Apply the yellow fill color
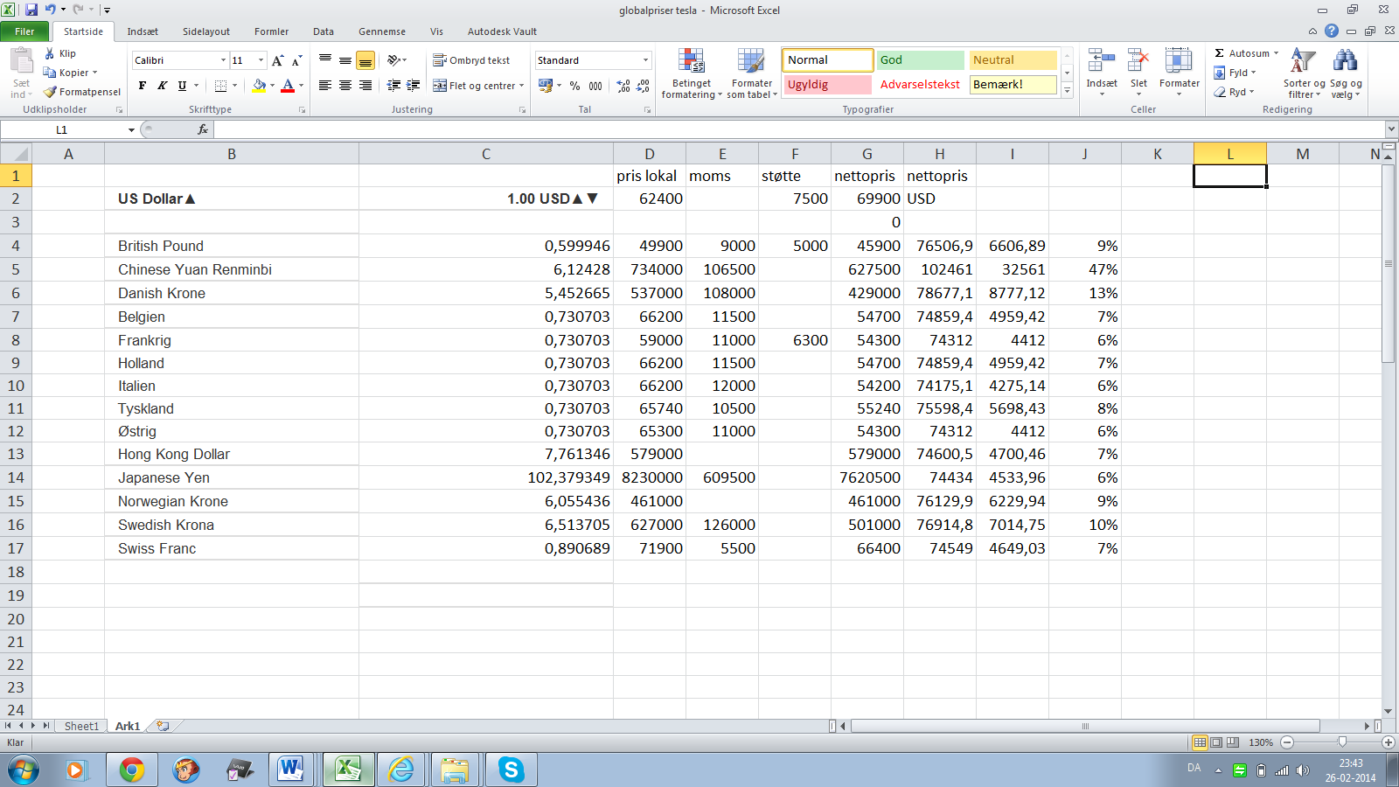 [258, 86]
